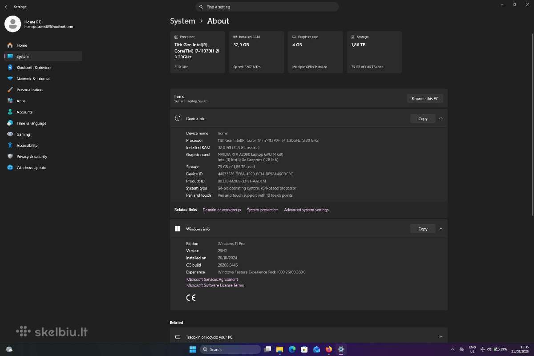The height and width of the screenshot is (356, 534).
Task: Open the Processor info card
Action: click(198, 52)
